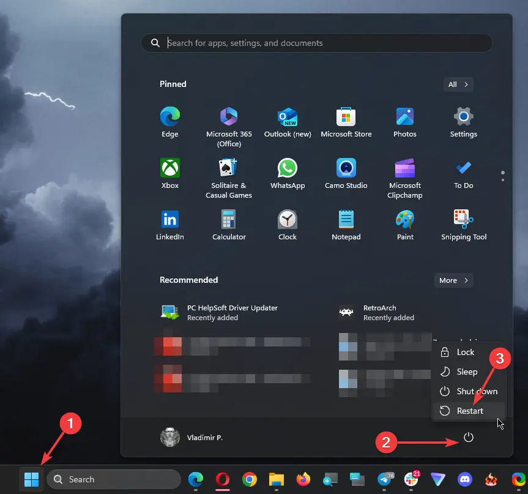Launch Microsoft 365 (Office) from pinned apps

tap(229, 127)
